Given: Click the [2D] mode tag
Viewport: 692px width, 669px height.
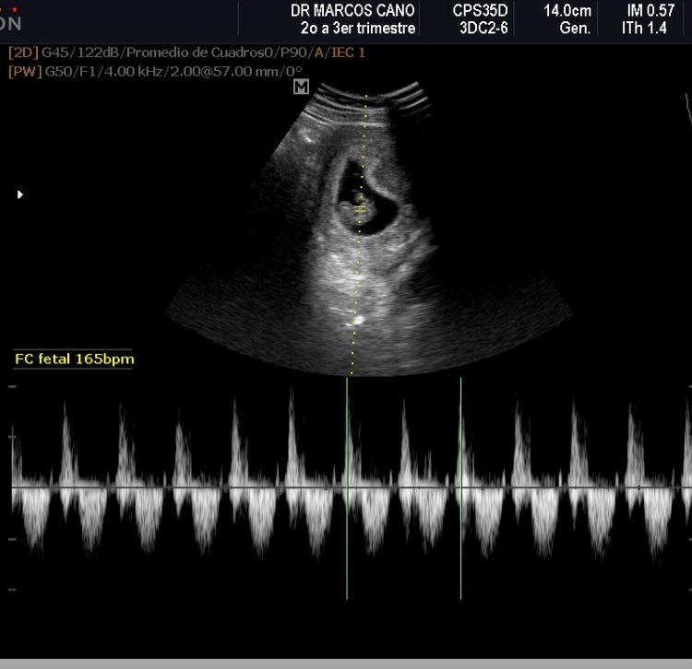Looking at the screenshot, I should (23, 53).
